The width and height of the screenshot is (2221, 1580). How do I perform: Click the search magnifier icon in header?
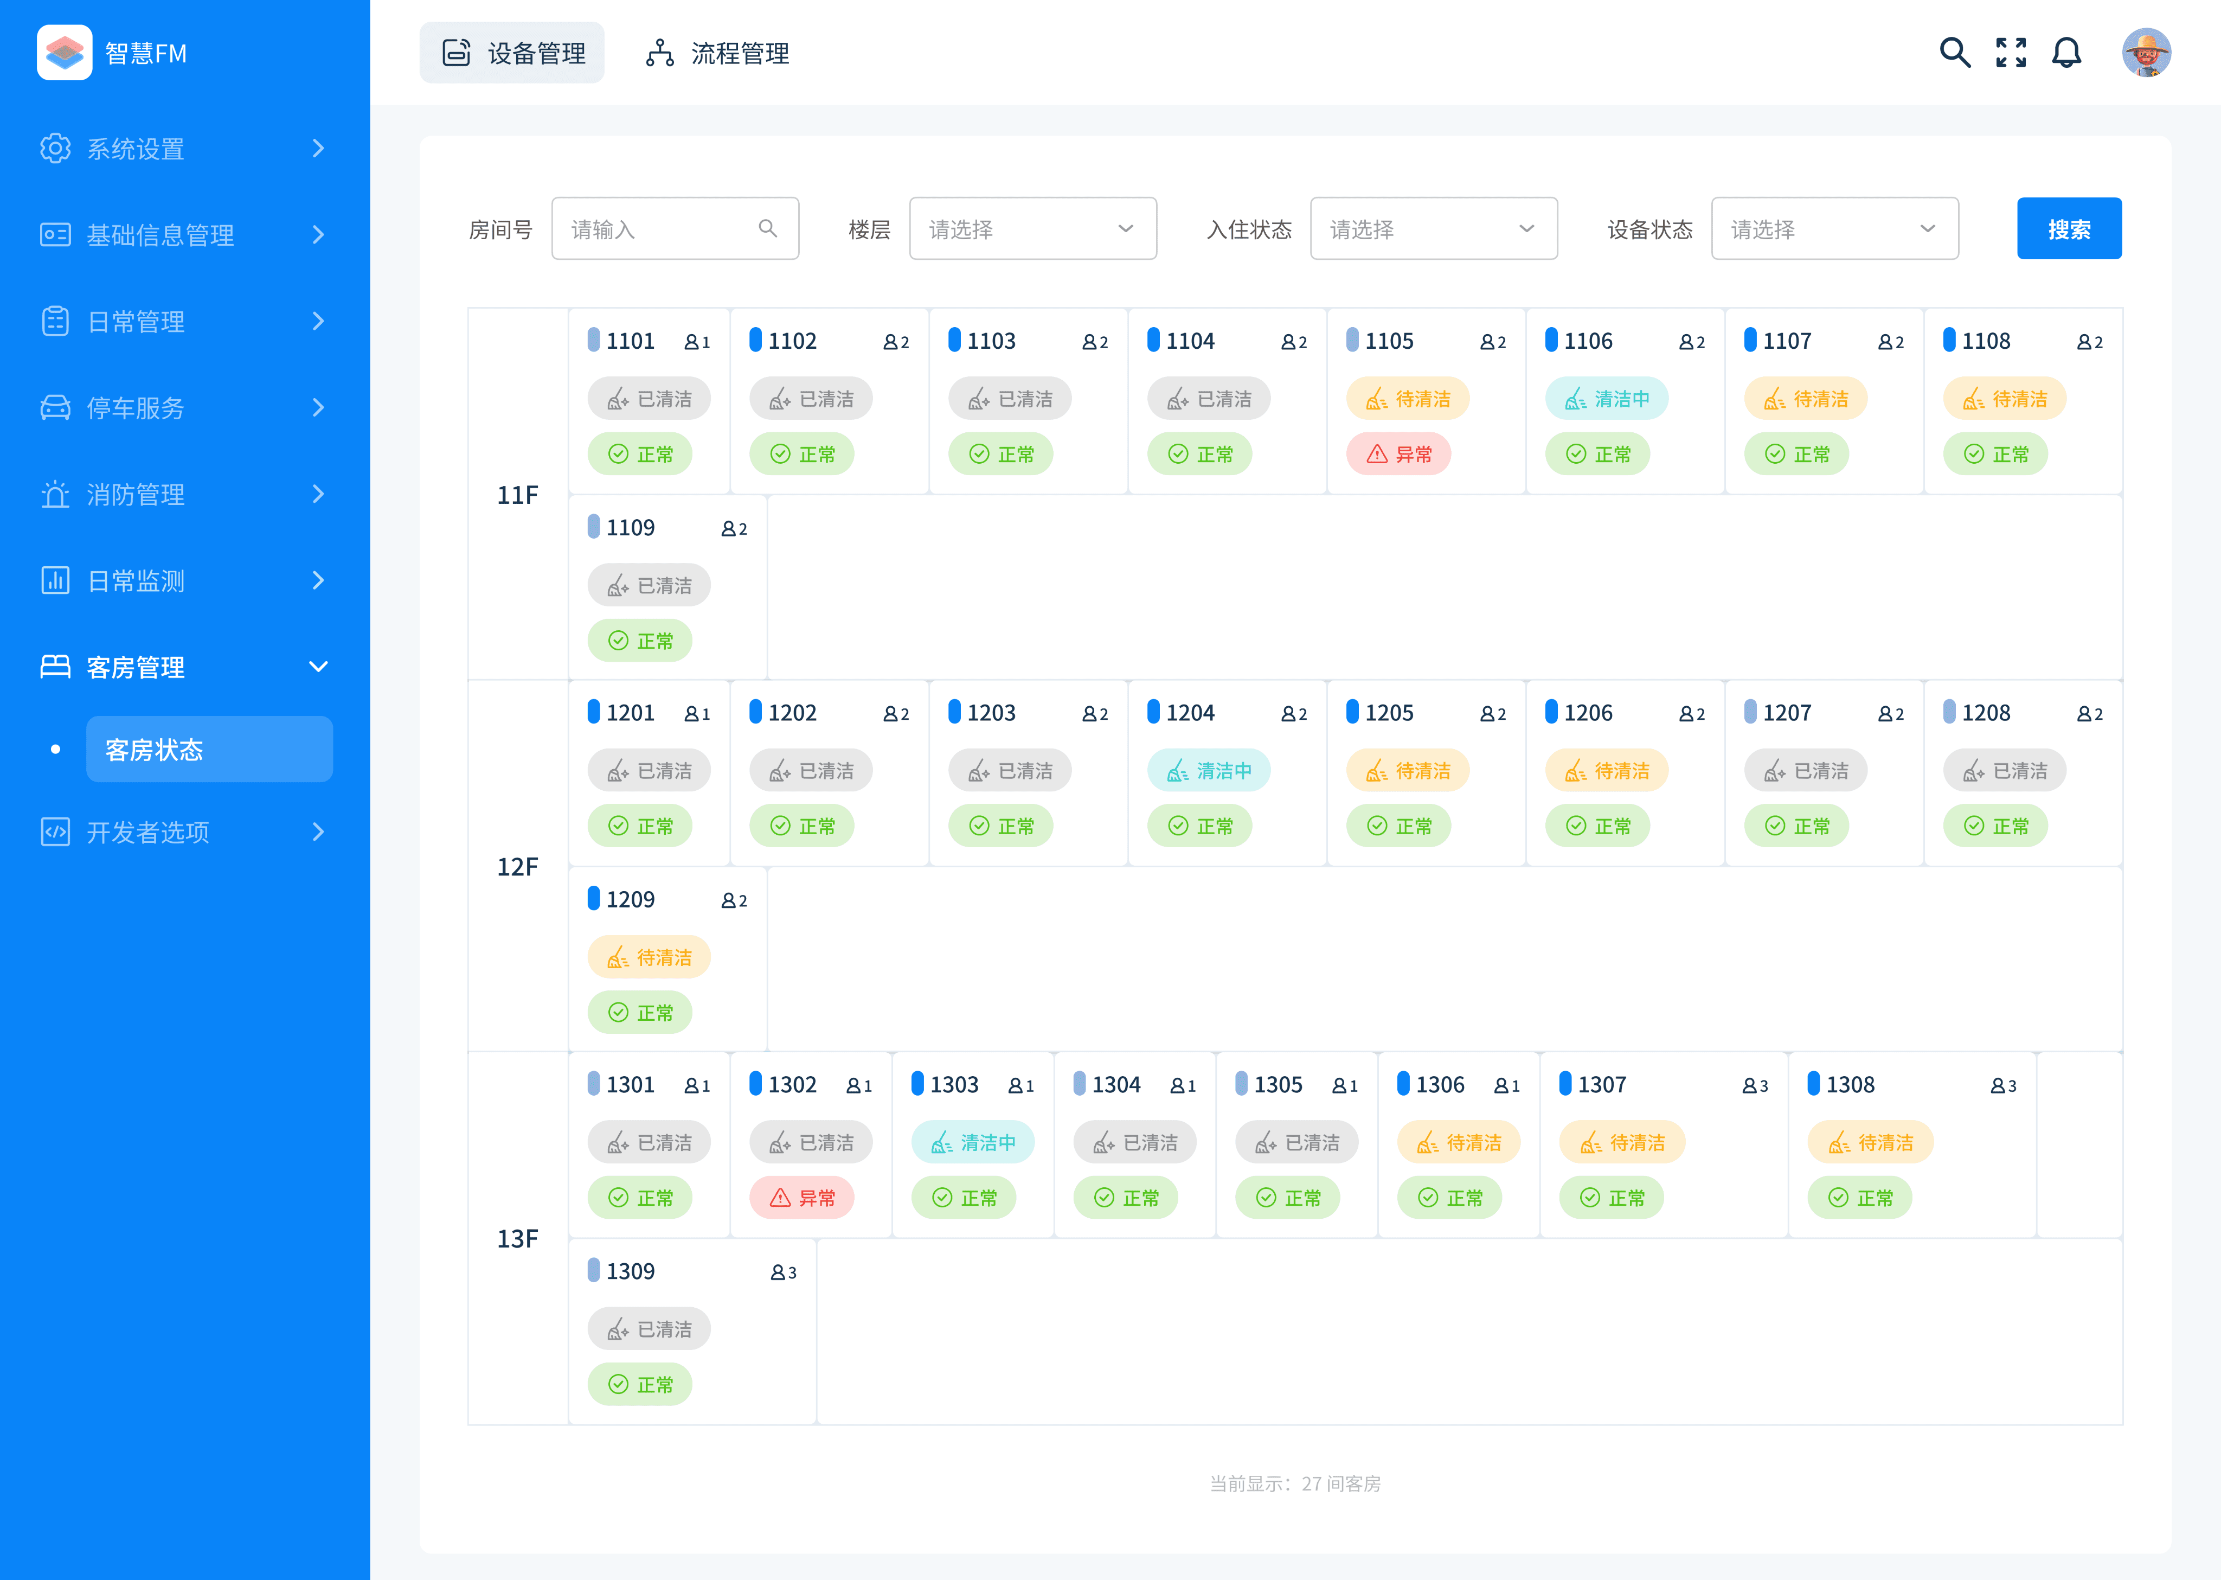(x=1955, y=53)
